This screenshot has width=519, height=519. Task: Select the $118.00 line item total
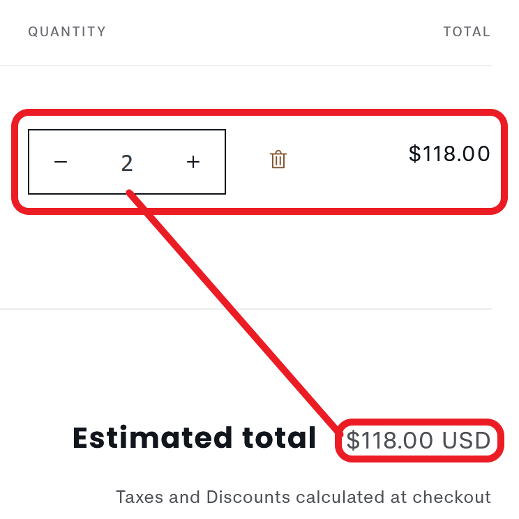pos(449,153)
